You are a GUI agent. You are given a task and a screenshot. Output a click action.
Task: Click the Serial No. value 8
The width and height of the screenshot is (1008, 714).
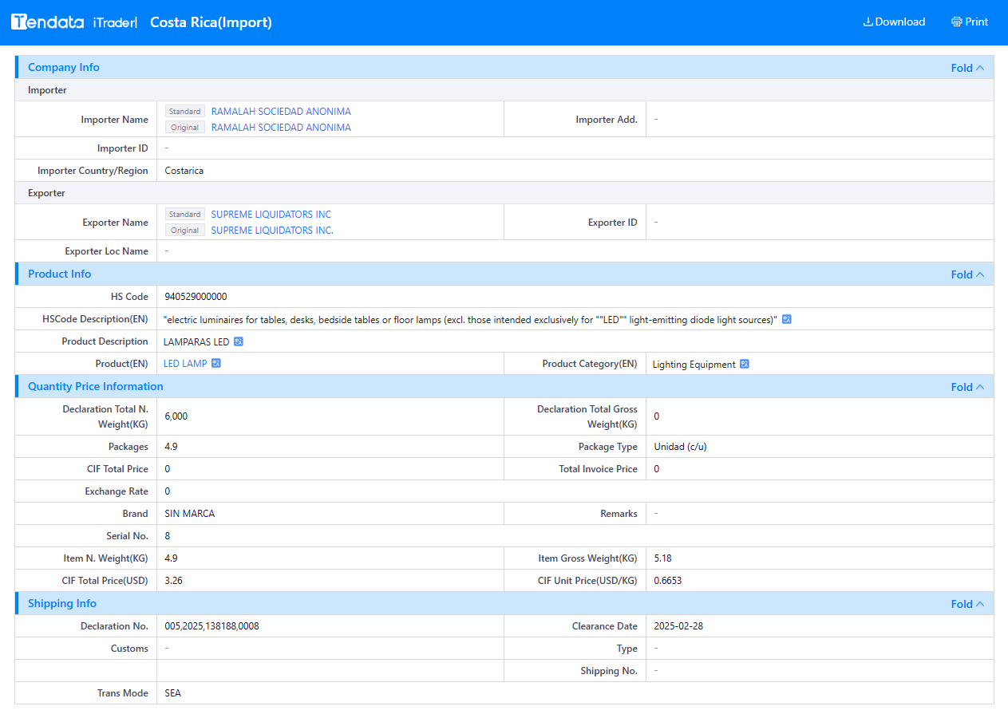[x=168, y=536]
